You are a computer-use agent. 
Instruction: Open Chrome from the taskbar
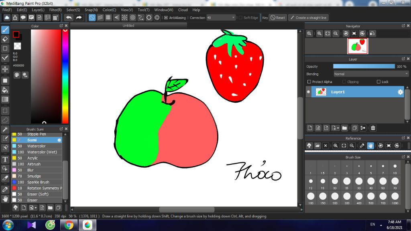pos(69,225)
